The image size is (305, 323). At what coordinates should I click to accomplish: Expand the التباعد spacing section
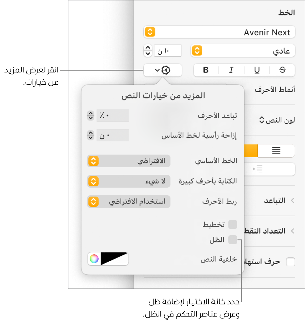click(293, 200)
